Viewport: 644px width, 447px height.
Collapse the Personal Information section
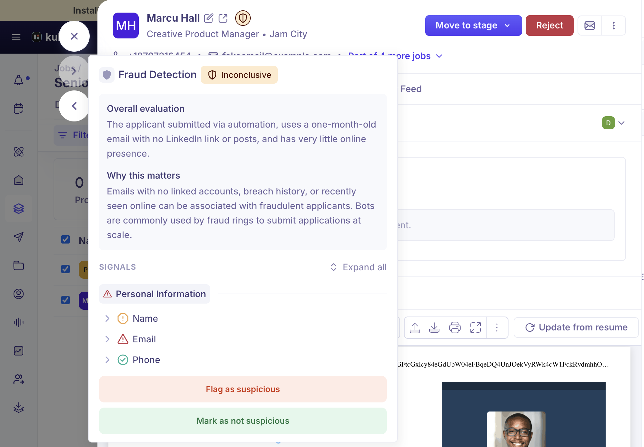155,294
